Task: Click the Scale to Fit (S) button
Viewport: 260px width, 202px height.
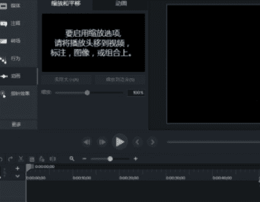Action: click(x=120, y=79)
